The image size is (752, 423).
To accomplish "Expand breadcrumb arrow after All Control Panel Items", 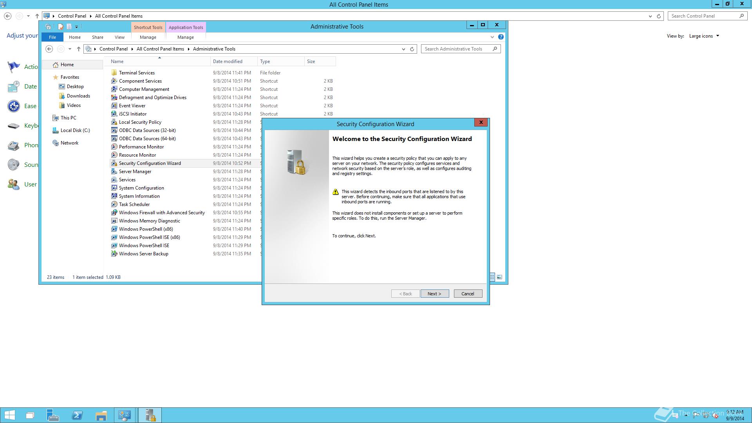I will point(188,49).
